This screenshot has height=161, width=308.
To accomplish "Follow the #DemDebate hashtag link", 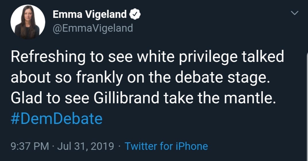I will pyautogui.click(x=57, y=118).
